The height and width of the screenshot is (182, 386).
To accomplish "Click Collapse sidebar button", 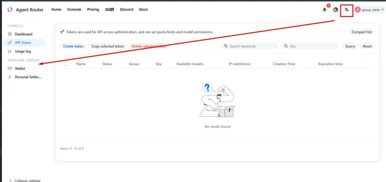I will [x=25, y=180].
